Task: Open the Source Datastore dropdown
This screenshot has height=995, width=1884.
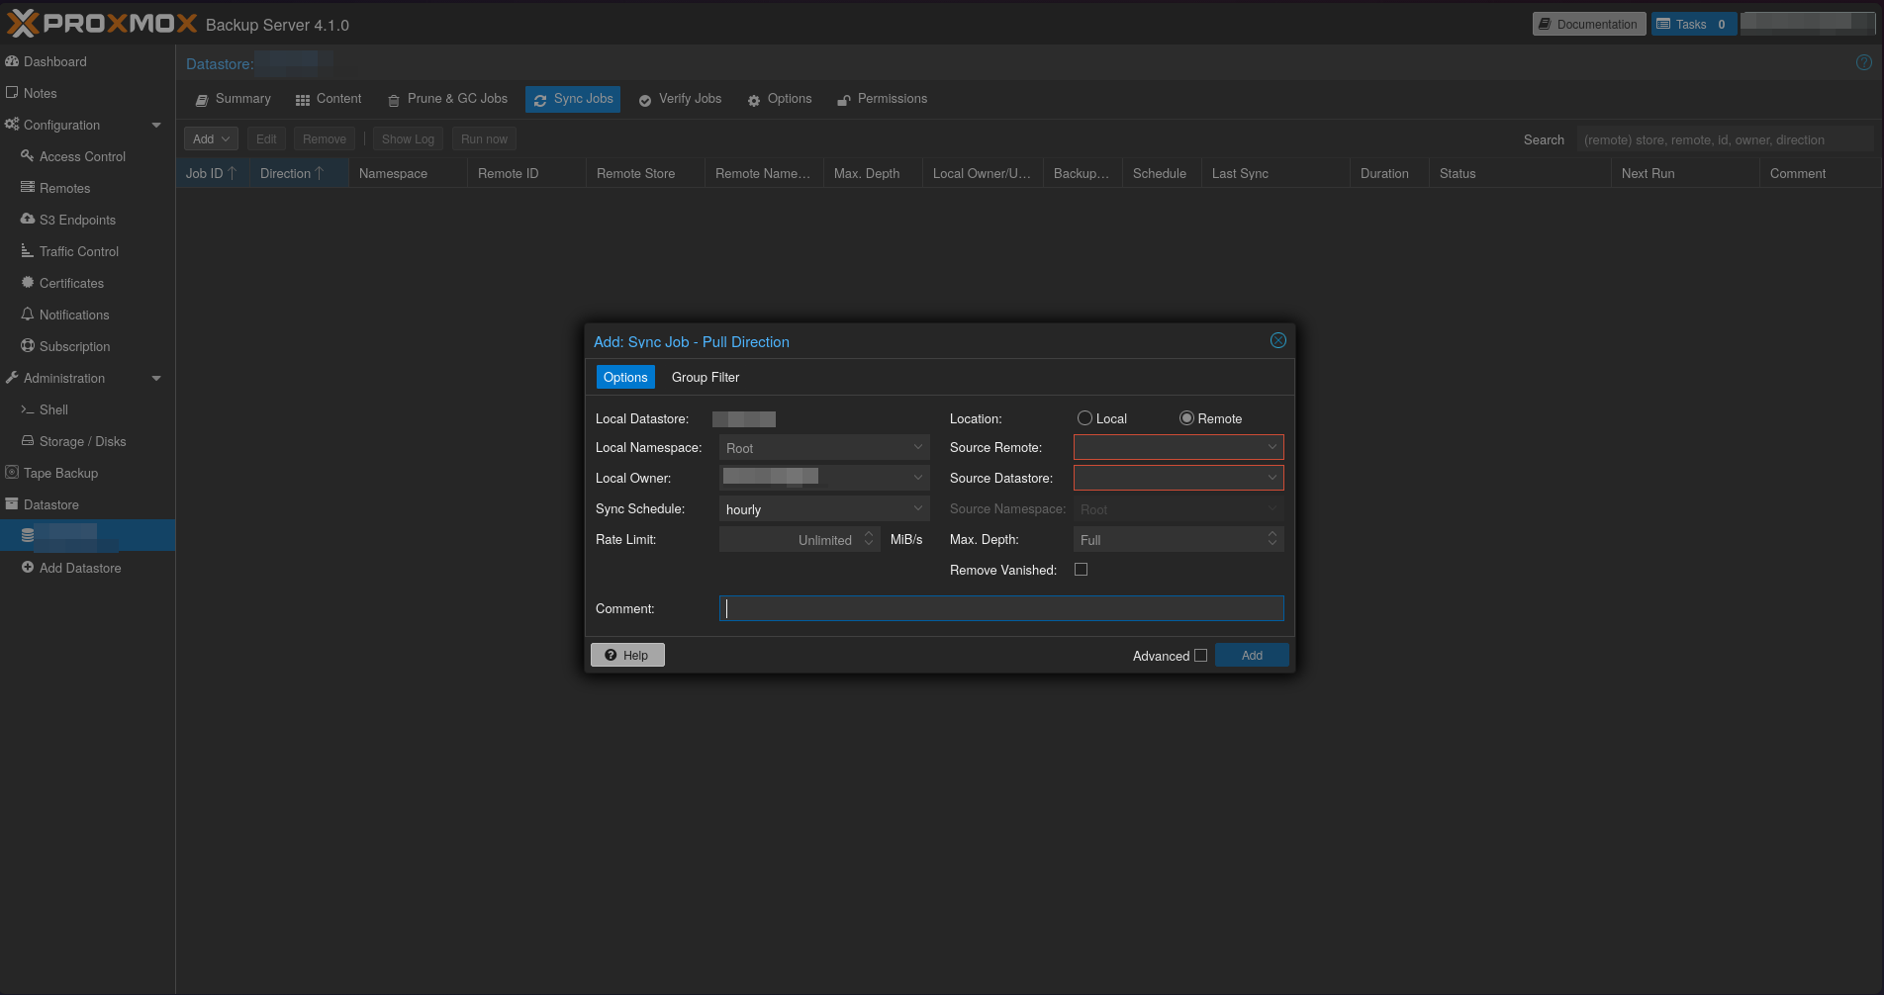Action: [1272, 478]
